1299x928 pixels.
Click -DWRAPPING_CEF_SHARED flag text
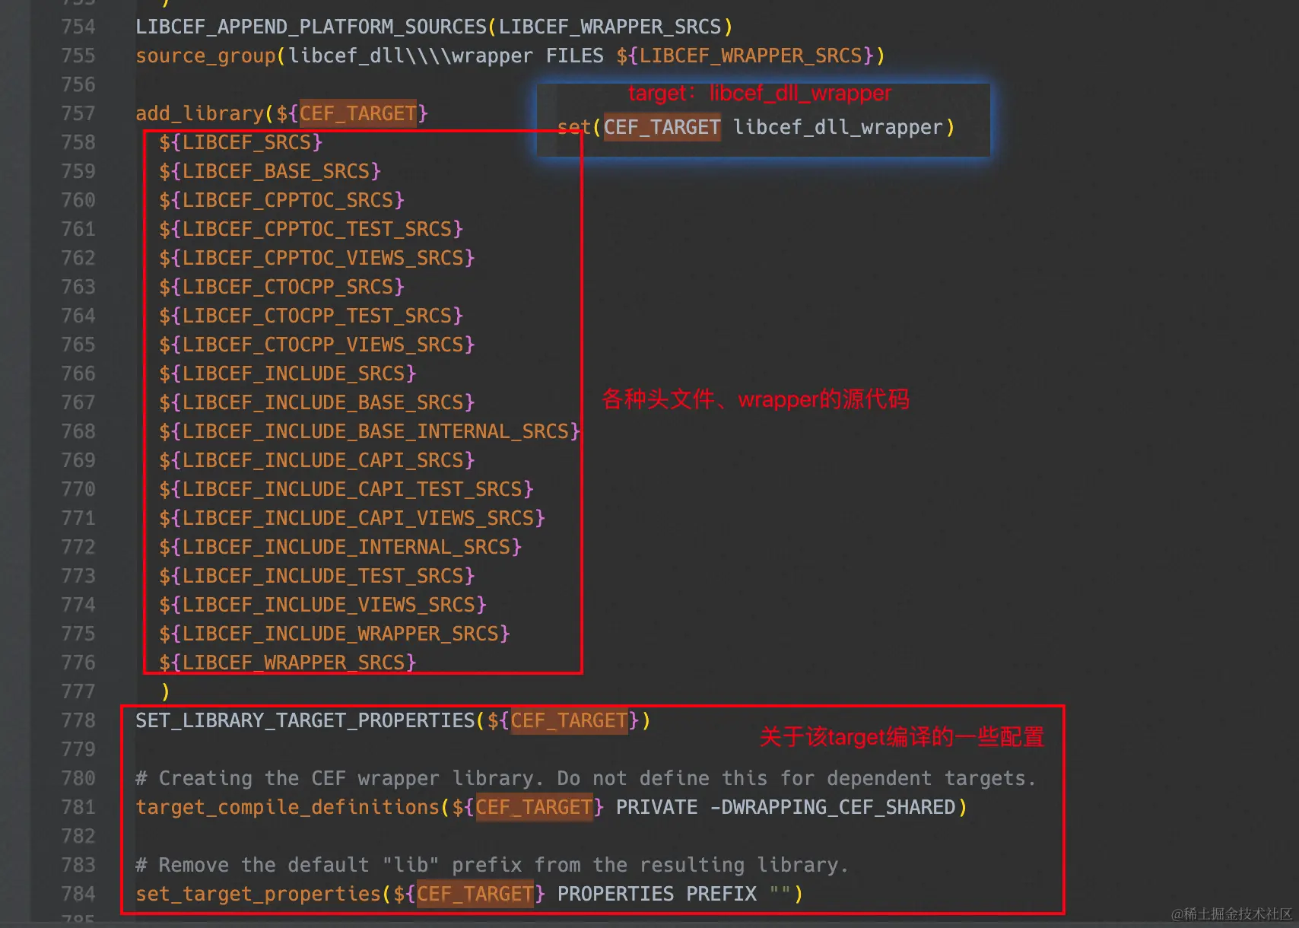pos(833,807)
